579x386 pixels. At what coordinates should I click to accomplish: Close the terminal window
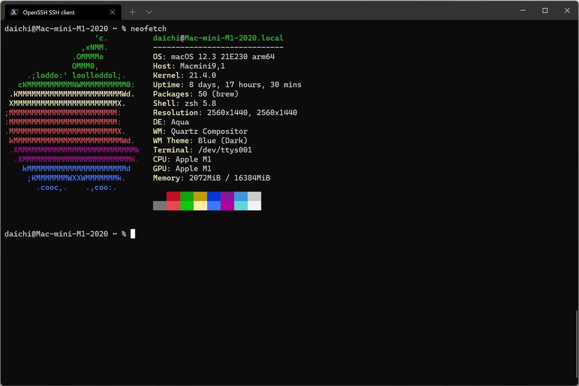pyautogui.click(x=567, y=10)
